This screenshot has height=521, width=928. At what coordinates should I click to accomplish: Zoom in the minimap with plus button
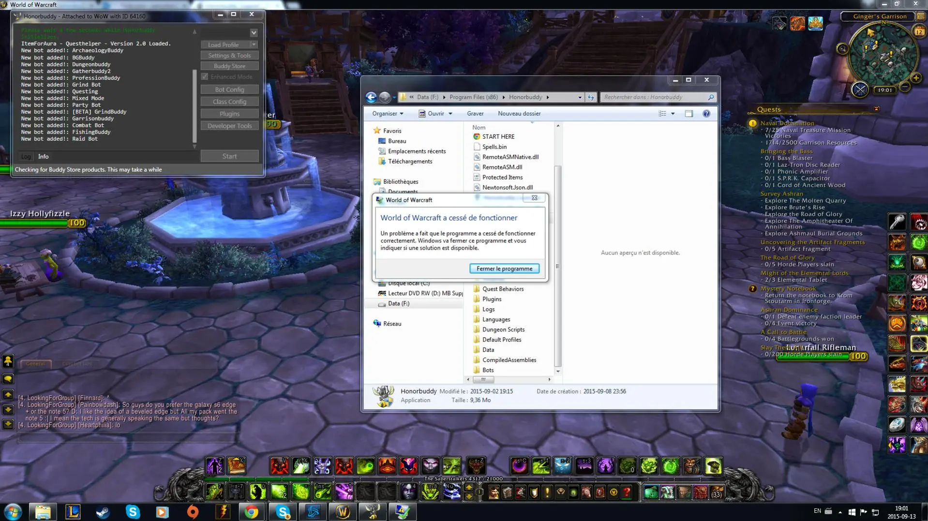coord(916,78)
